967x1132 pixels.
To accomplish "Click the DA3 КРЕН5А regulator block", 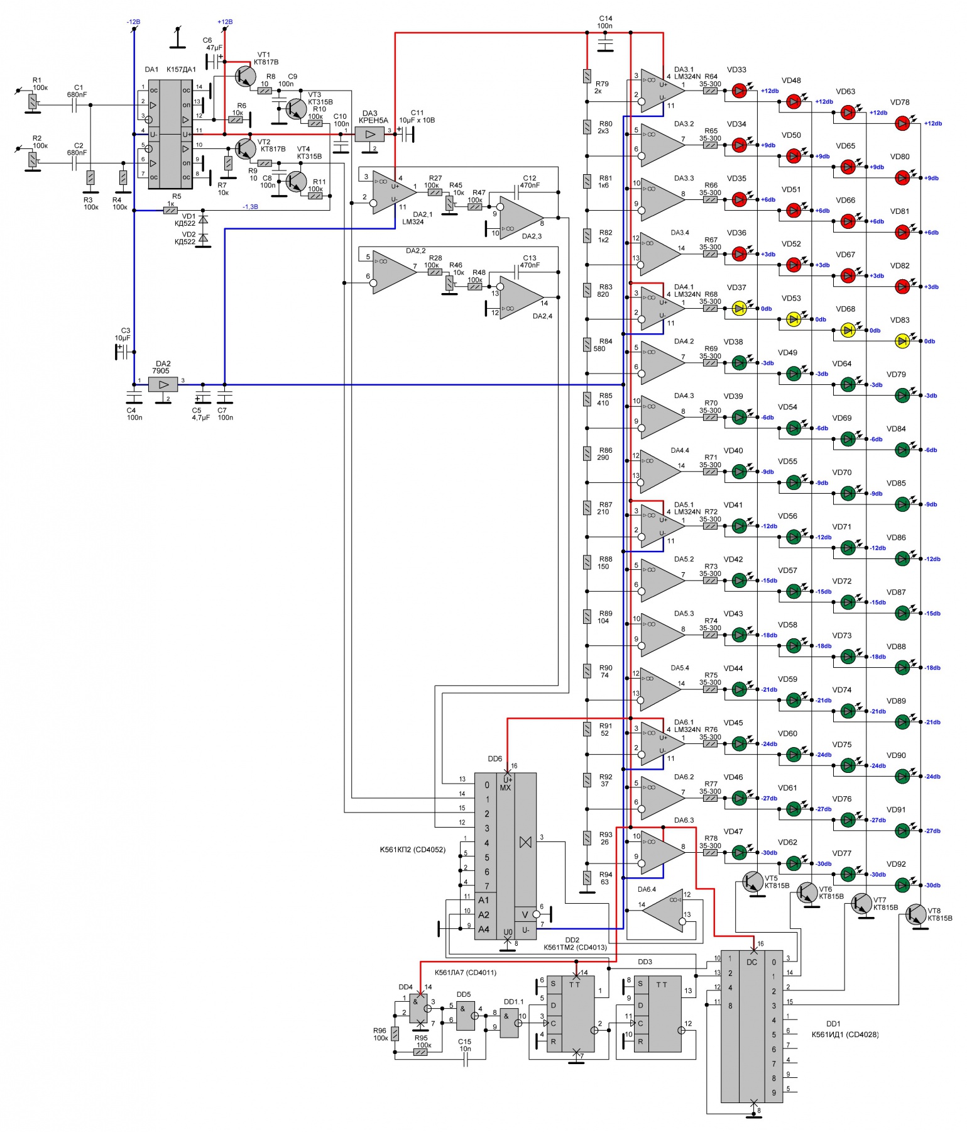I will click(x=369, y=134).
